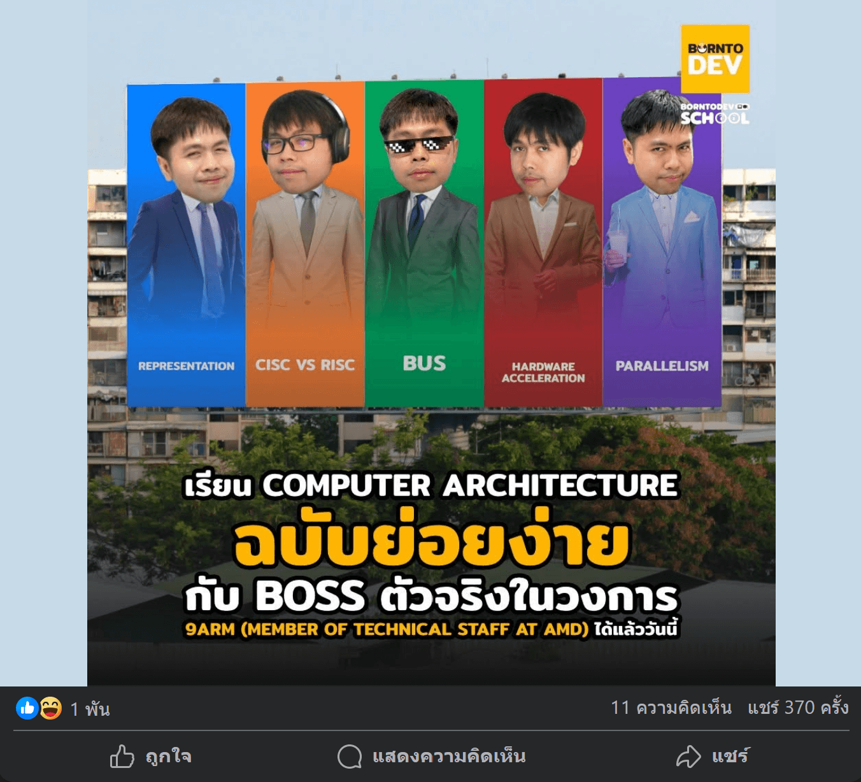The image size is (861, 782).
Task: Click the share arrow icon
Action: [x=688, y=757]
